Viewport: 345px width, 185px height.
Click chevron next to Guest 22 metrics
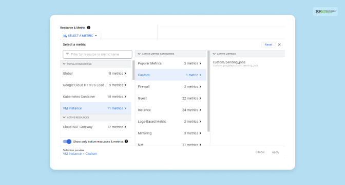click(200, 98)
